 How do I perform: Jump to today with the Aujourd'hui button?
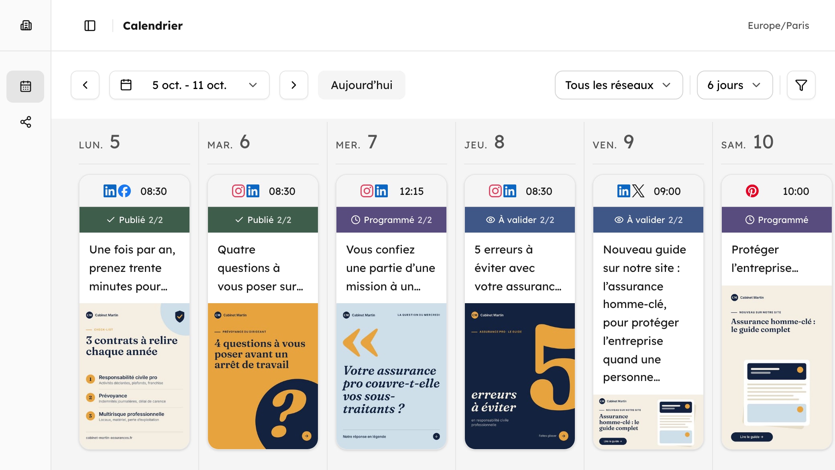coord(362,85)
